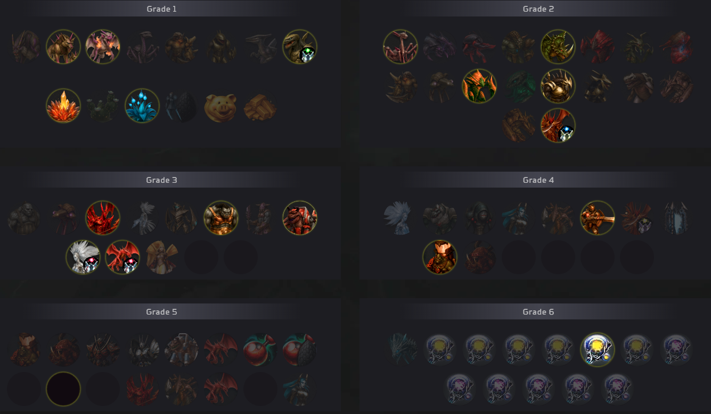
Task: Click the orange fire crystal icon
Action: coord(63,106)
